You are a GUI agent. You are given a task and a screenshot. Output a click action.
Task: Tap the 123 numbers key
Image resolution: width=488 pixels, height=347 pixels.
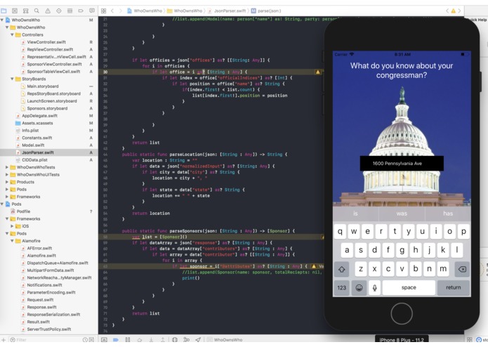click(x=341, y=287)
